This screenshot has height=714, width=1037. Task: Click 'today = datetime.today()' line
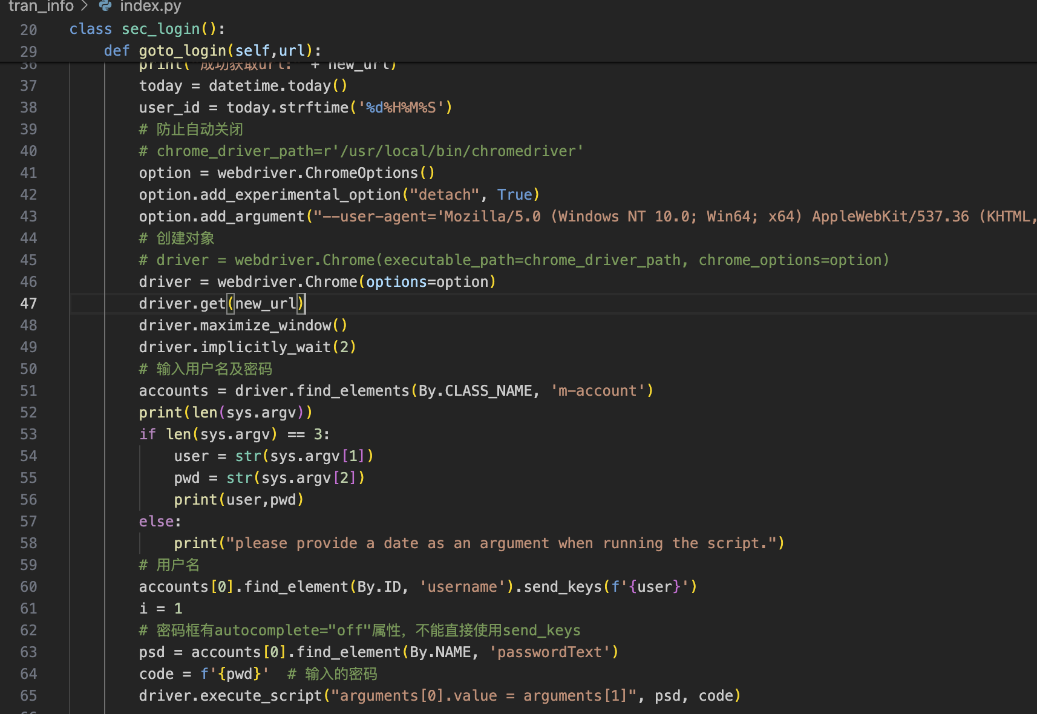tap(243, 86)
